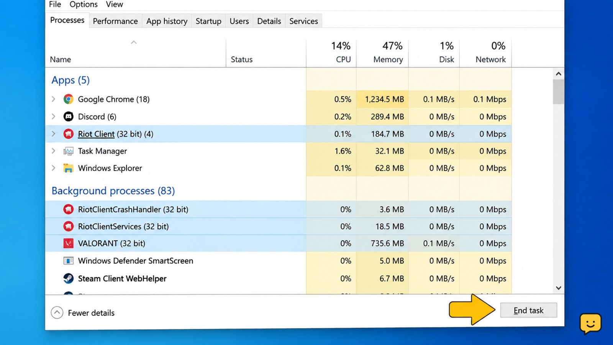Click the Windows Explorer folder icon
613x345 pixels.
pos(69,168)
